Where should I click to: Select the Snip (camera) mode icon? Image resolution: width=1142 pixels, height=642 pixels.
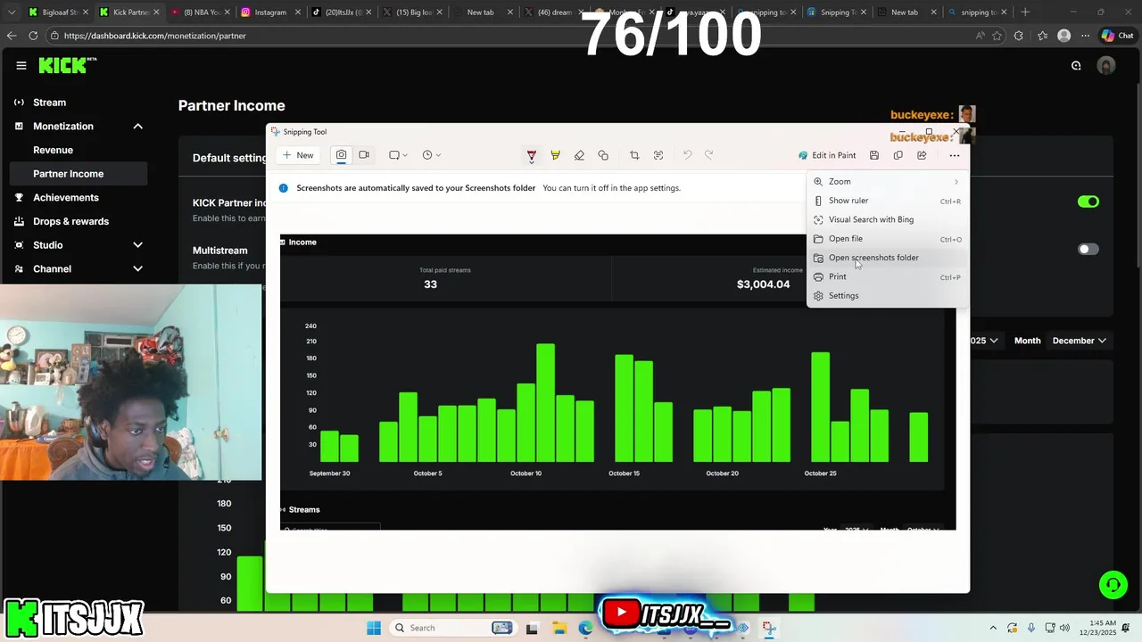[341, 155]
